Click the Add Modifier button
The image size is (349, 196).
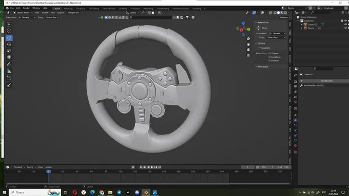[324, 81]
